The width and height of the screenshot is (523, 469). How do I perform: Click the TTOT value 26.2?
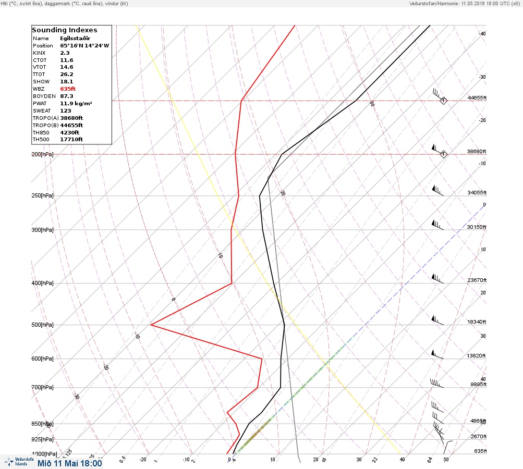(x=67, y=75)
